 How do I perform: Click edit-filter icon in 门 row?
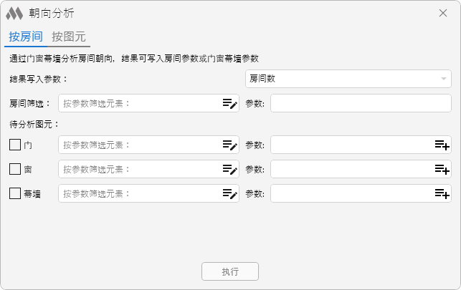tap(229, 145)
